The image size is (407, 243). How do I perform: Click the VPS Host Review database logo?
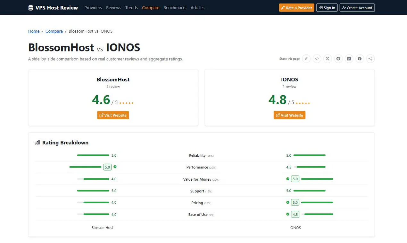[31, 8]
